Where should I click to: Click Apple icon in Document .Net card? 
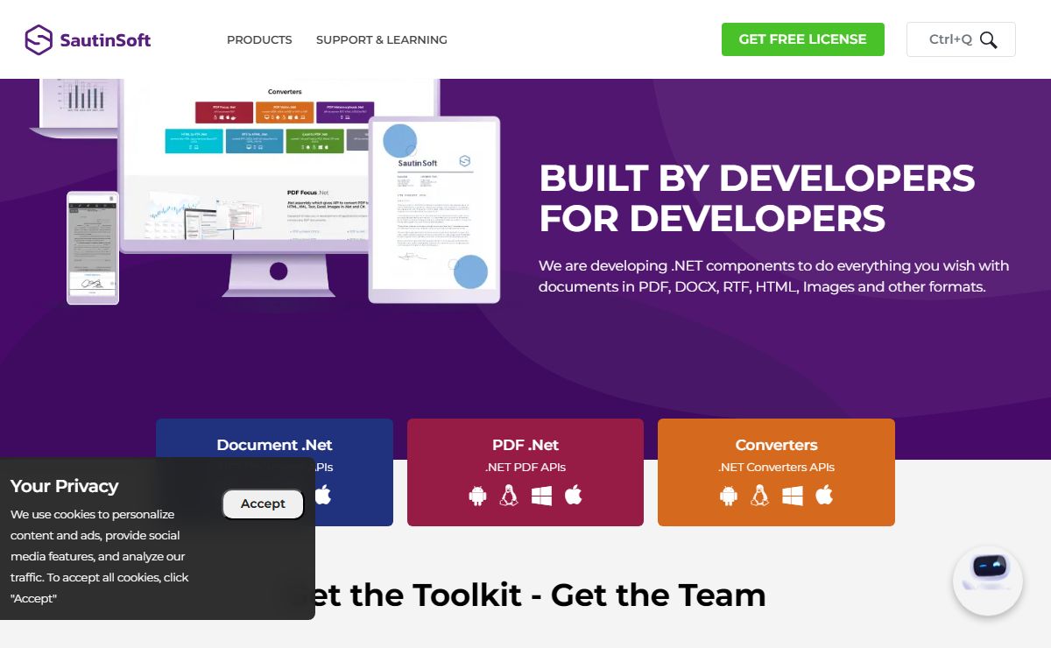pyautogui.click(x=323, y=496)
